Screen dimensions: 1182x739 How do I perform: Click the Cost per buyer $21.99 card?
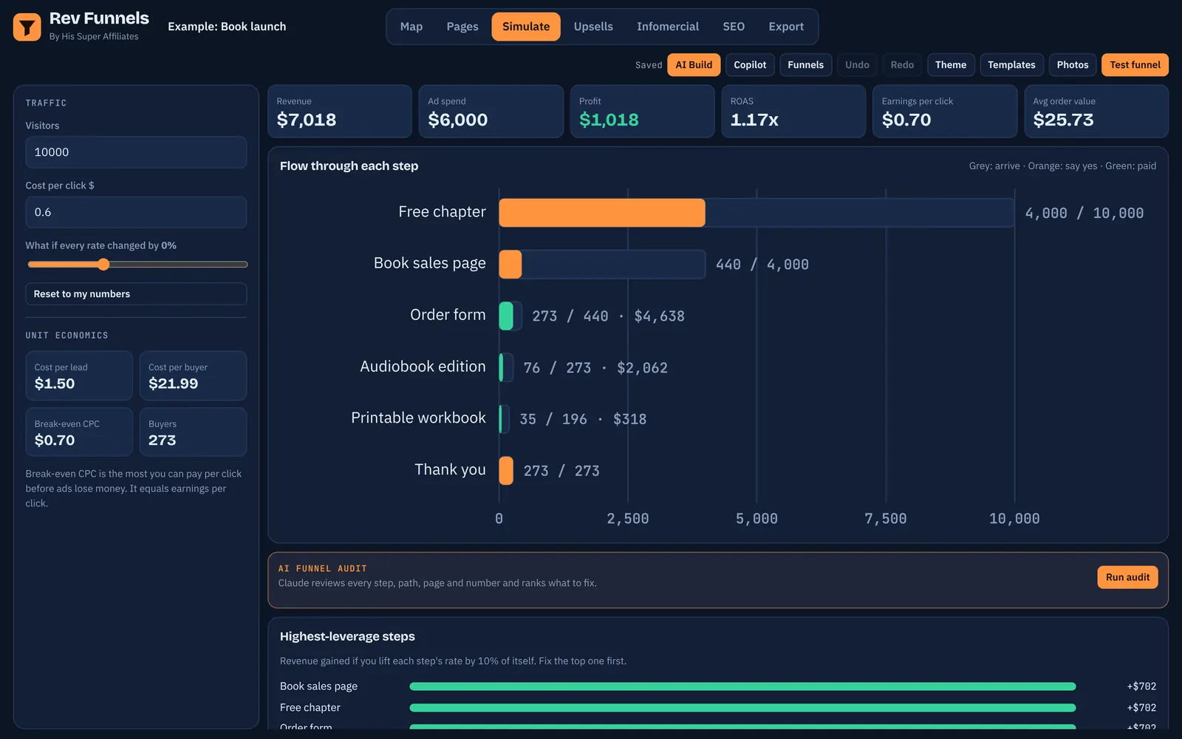click(193, 376)
